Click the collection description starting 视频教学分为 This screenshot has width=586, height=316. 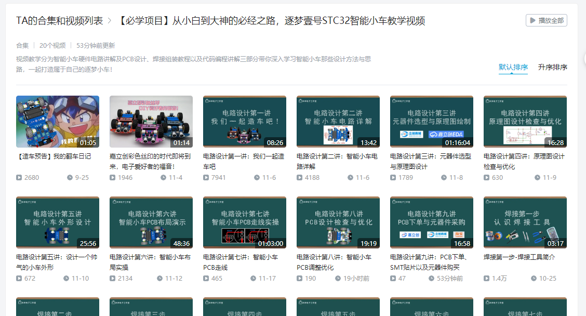(x=194, y=64)
